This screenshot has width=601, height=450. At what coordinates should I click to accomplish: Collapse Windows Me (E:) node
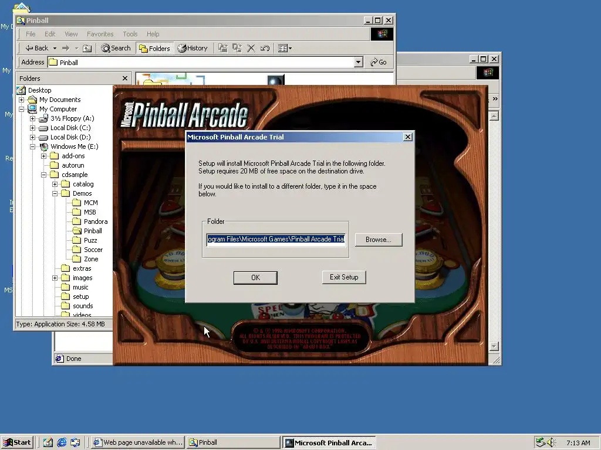click(x=33, y=146)
